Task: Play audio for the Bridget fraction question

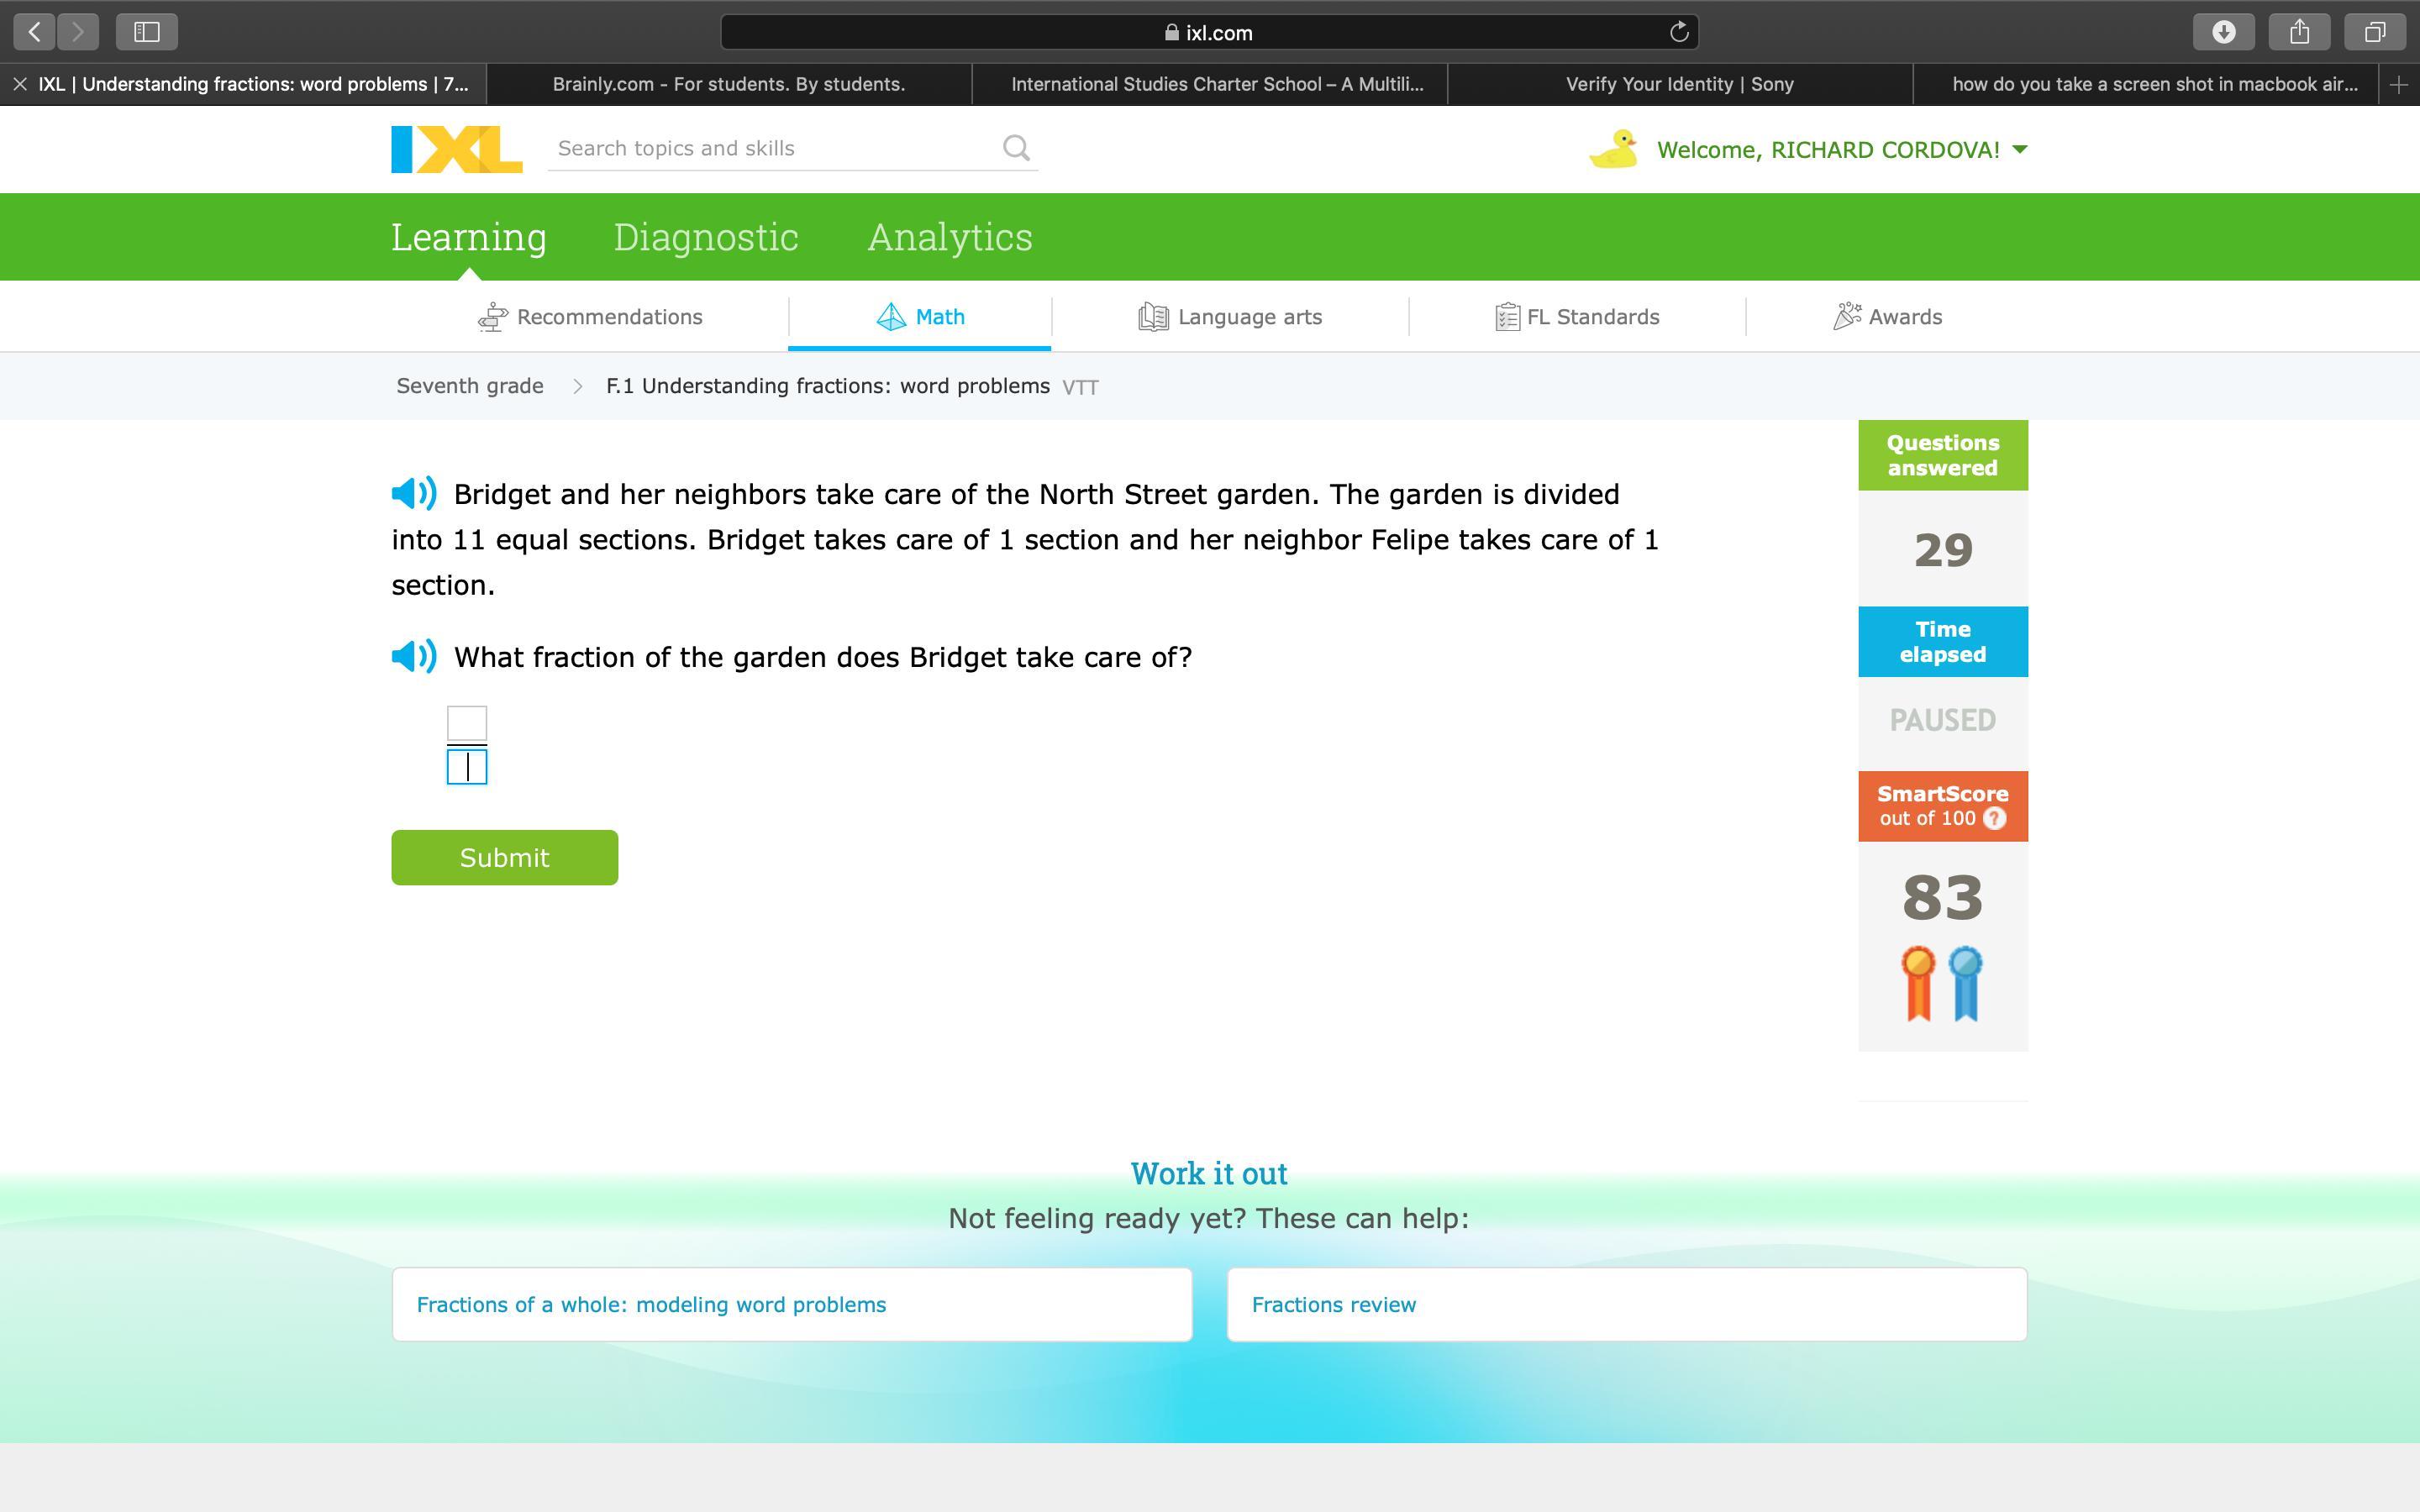Action: [x=414, y=656]
